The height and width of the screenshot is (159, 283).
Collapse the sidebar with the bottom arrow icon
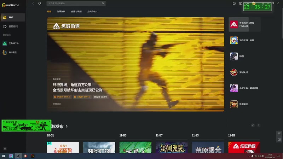[x=5, y=149]
